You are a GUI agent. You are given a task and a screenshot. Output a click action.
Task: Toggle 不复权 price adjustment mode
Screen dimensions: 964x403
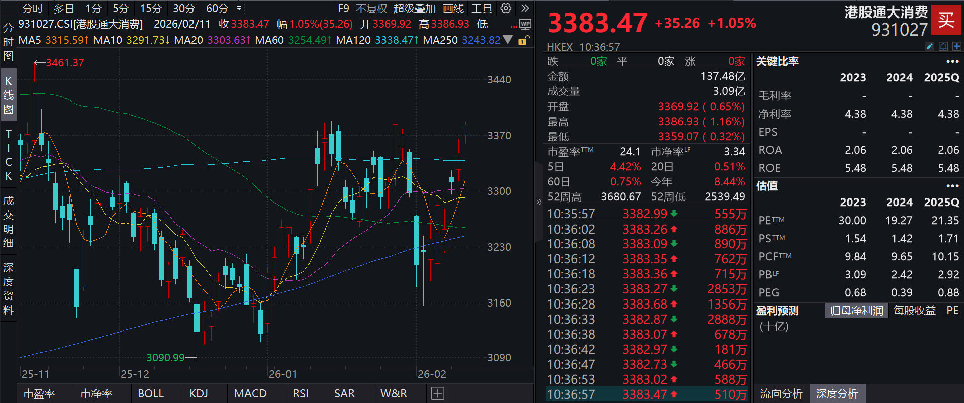click(371, 8)
